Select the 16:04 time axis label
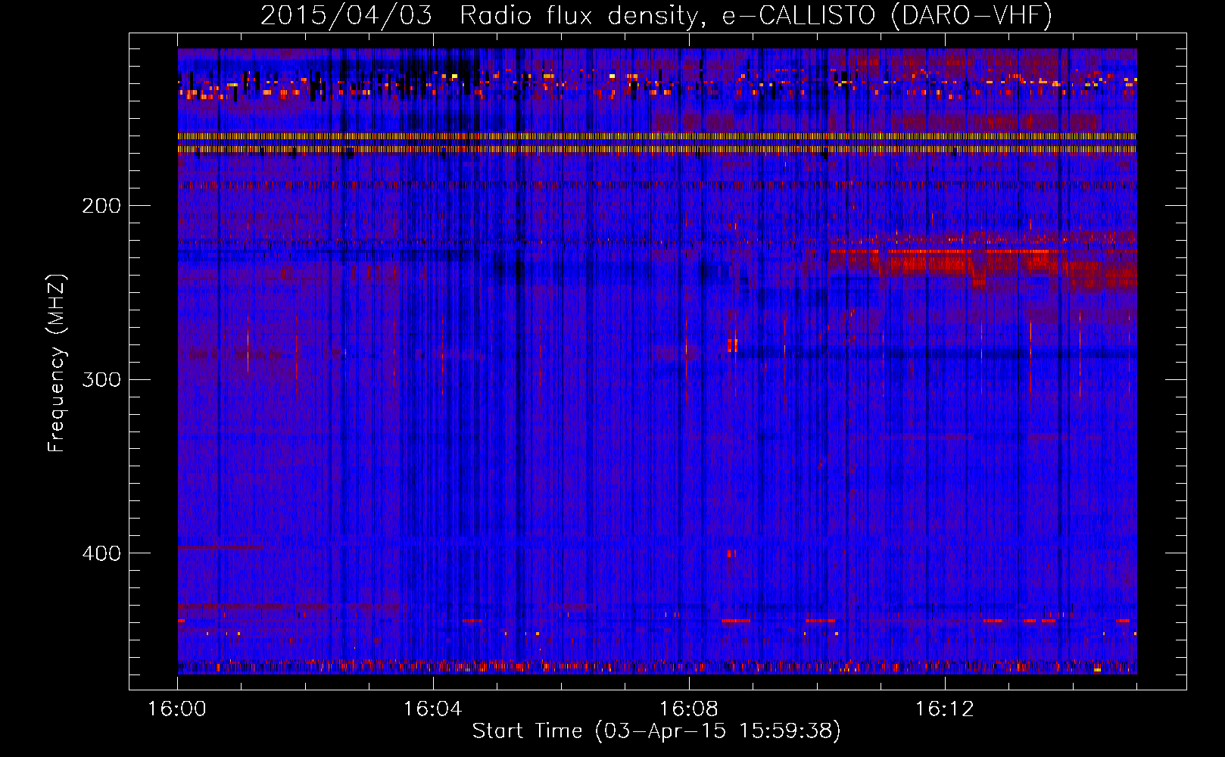This screenshot has height=757, width=1225. (432, 709)
